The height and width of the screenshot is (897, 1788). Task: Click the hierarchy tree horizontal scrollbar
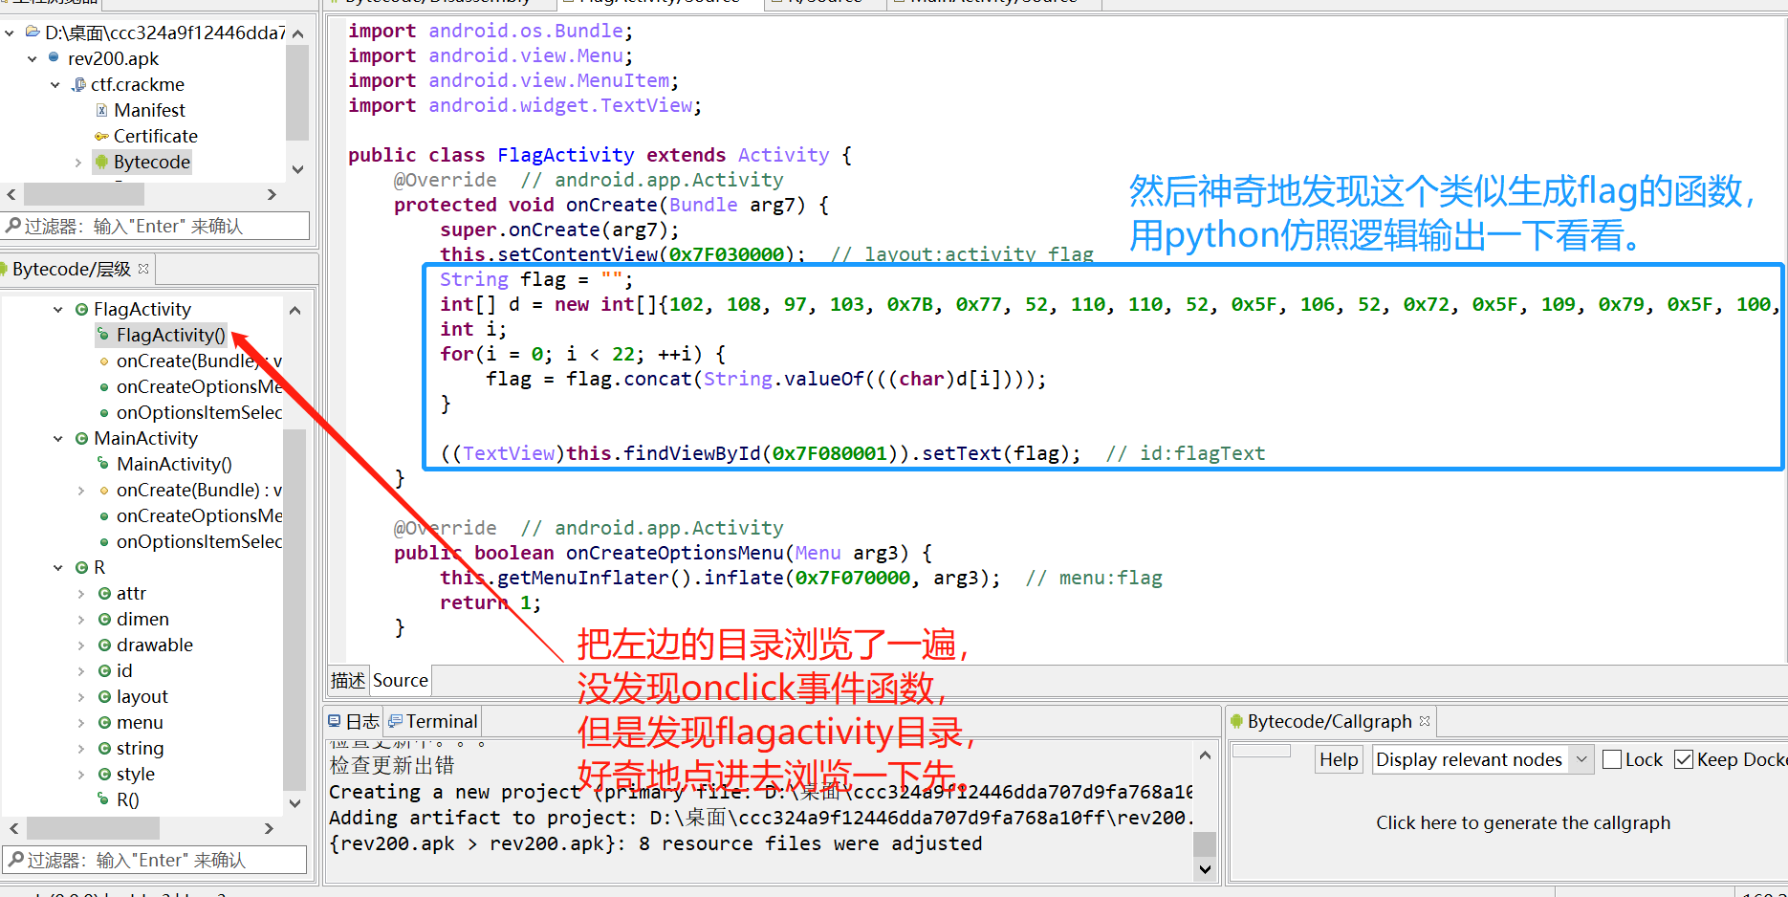93,827
